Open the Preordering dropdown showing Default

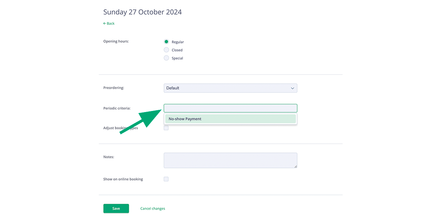(x=230, y=88)
